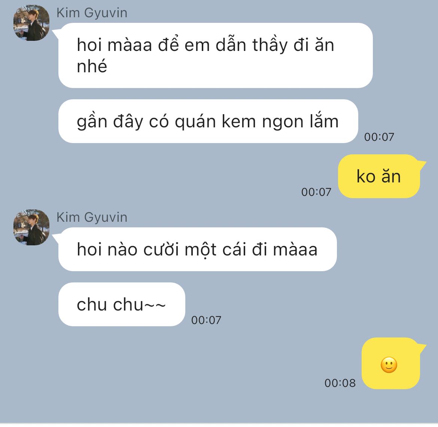The image size is (438, 427).
Task: Click the word 'nhé' in the first message
Action: 92,67
